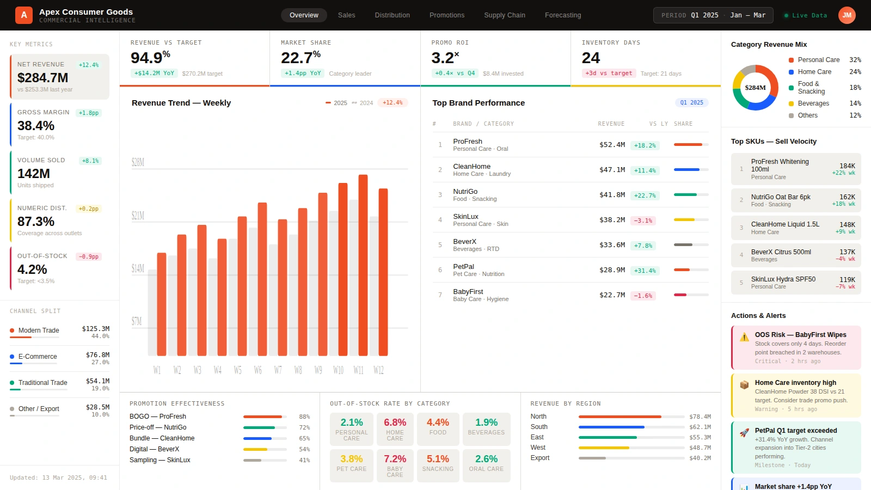Toggle the Live Data indicator

click(x=805, y=15)
